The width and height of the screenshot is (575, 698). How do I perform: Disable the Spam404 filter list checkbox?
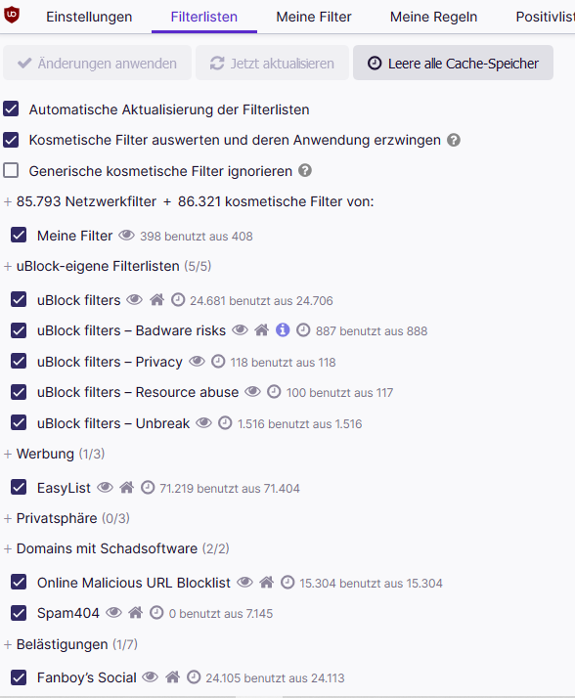[19, 613]
